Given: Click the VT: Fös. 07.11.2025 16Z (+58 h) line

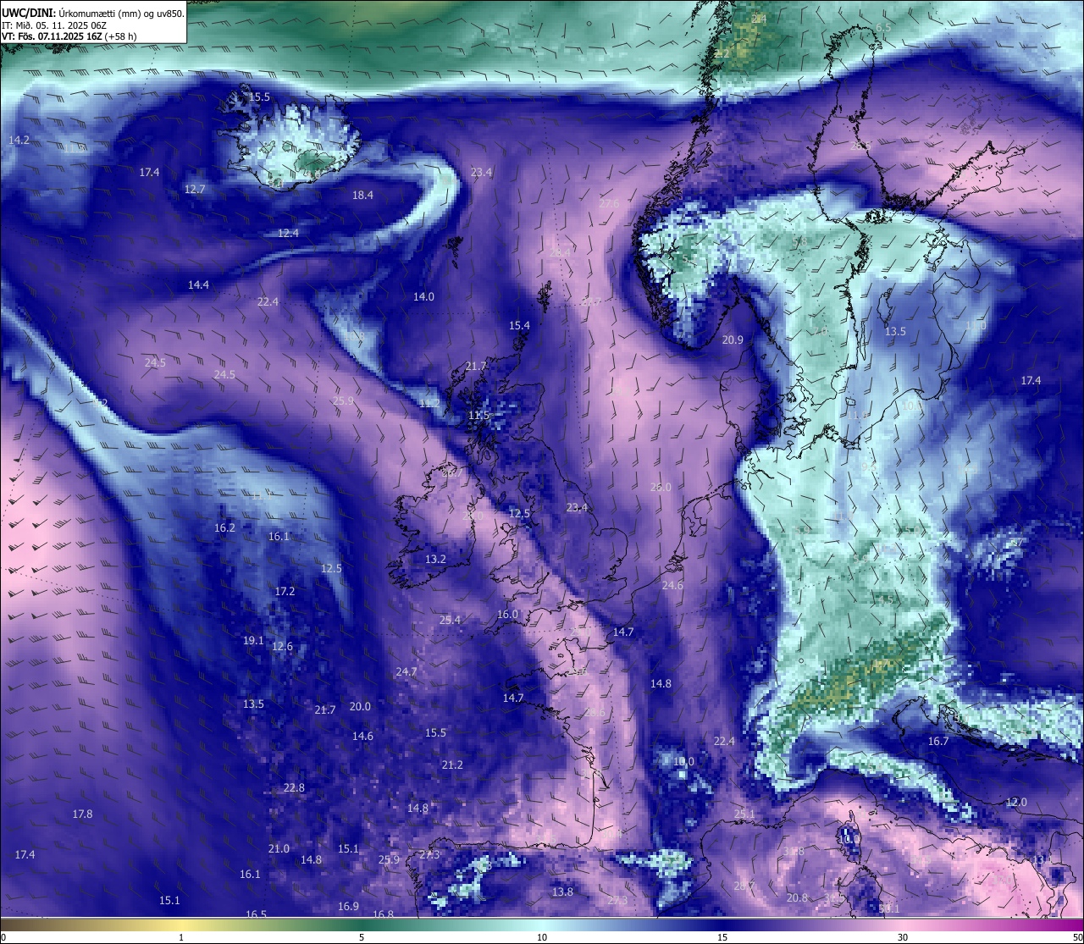Looking at the screenshot, I should 69,36.
